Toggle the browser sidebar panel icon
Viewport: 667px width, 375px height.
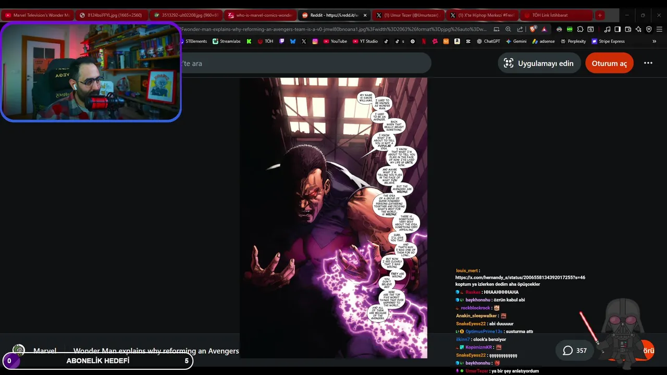coord(617,29)
